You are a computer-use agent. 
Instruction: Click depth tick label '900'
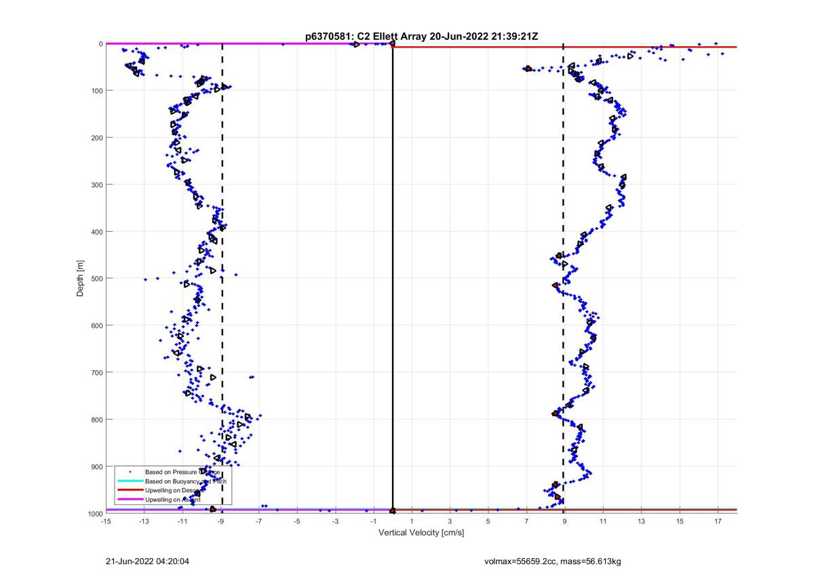(96, 466)
